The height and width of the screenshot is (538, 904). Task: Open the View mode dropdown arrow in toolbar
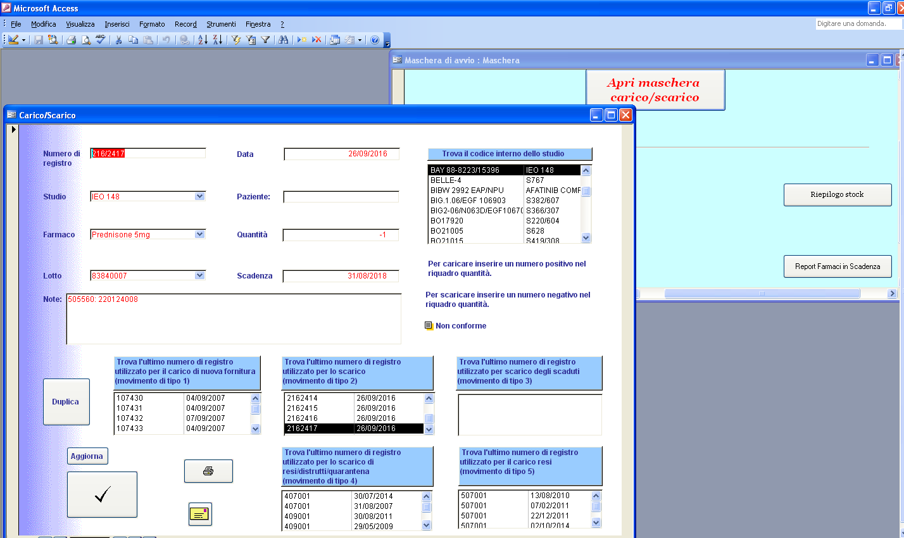(24, 40)
